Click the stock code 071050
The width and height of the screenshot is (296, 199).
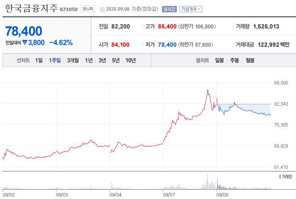(69, 9)
